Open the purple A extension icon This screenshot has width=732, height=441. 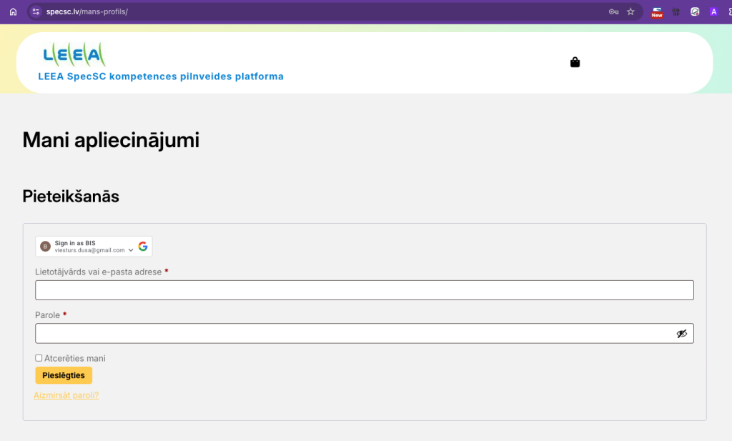click(713, 11)
